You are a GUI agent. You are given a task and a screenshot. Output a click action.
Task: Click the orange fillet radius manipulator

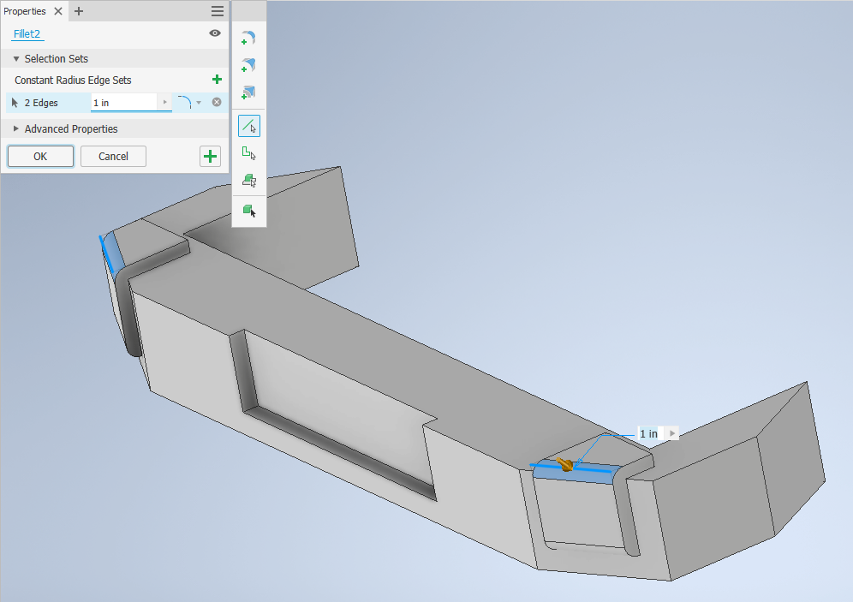pyautogui.click(x=566, y=465)
